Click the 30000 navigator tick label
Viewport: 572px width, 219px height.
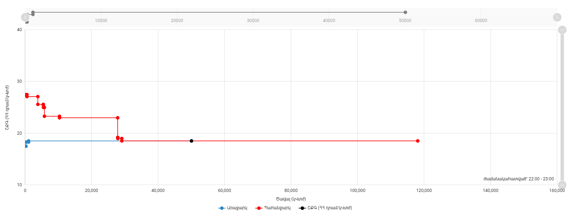click(x=253, y=20)
